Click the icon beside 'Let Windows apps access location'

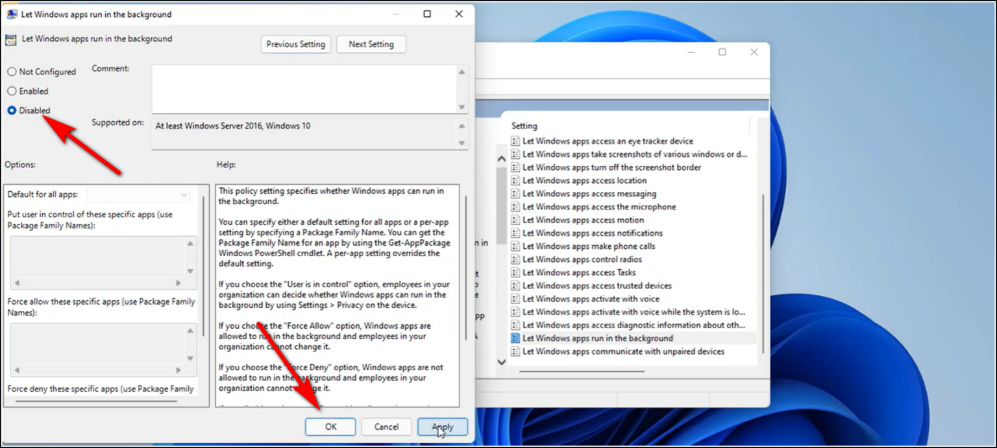coord(515,180)
